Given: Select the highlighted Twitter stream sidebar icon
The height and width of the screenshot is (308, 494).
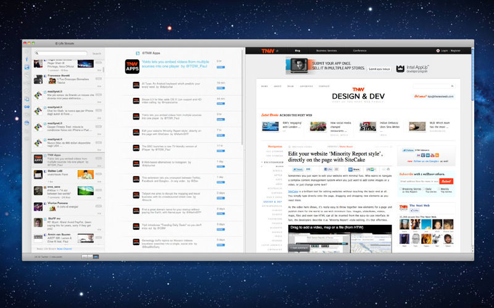Looking at the screenshot, I should [x=27, y=67].
